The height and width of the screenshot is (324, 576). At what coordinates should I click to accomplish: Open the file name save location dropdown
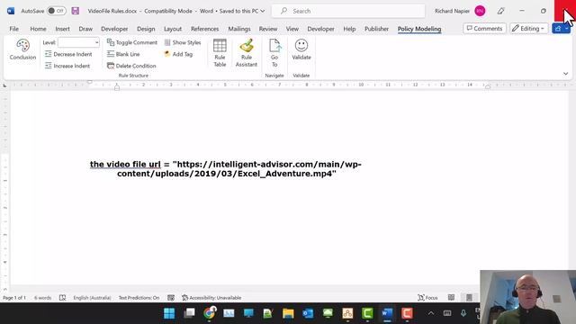point(262,11)
